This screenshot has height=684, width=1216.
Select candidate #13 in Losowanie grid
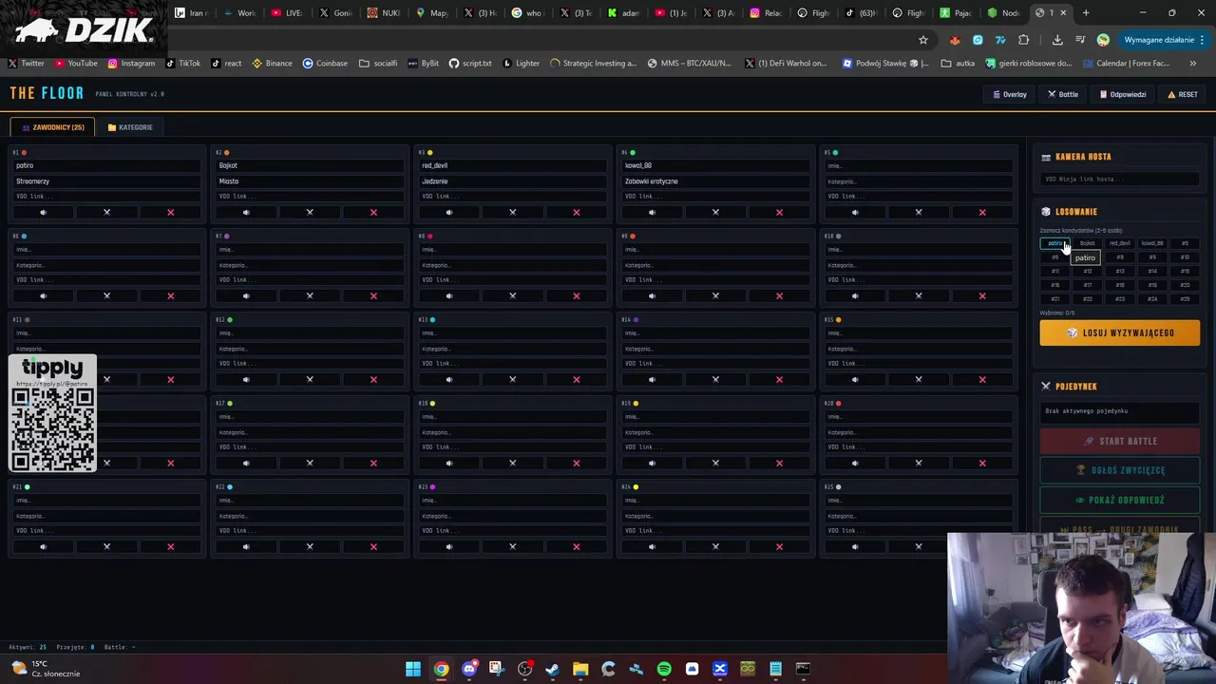1120,271
